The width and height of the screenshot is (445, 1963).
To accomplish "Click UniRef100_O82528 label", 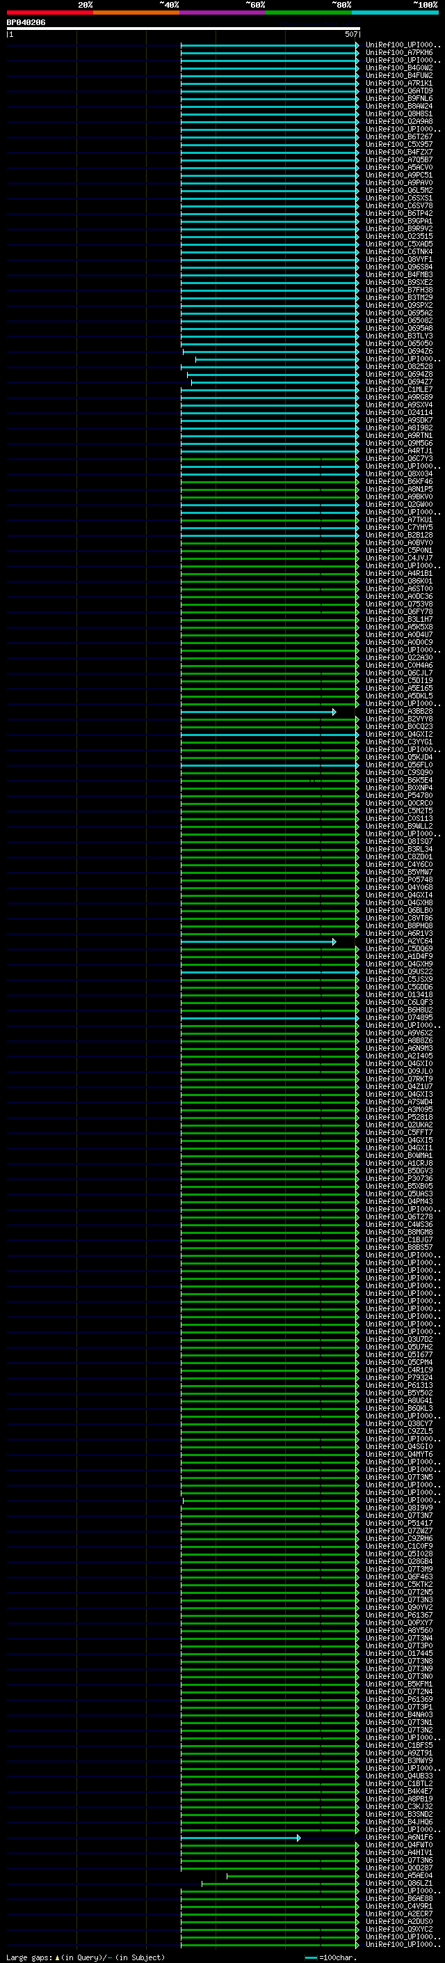I will (399, 366).
